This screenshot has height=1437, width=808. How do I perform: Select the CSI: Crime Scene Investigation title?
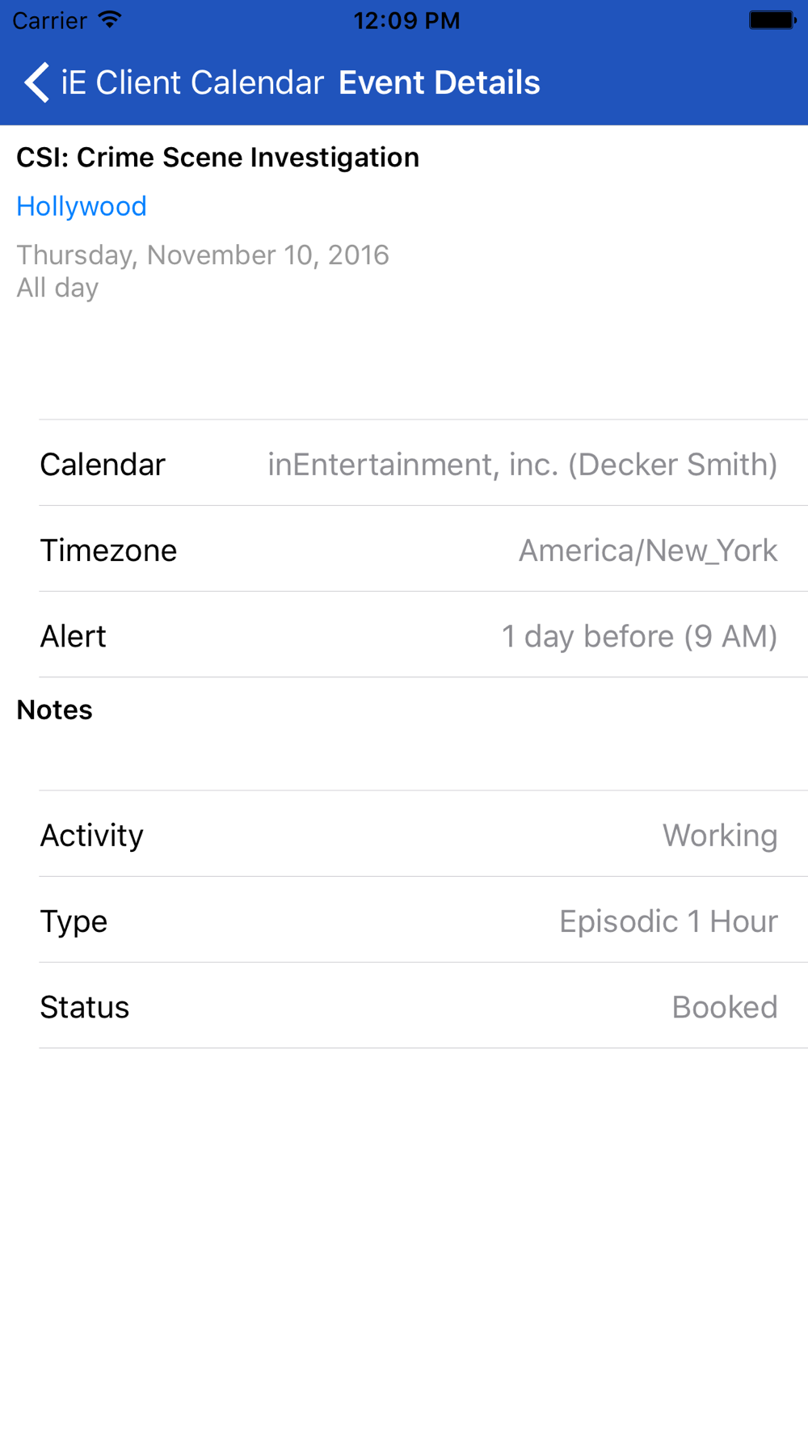click(x=217, y=157)
